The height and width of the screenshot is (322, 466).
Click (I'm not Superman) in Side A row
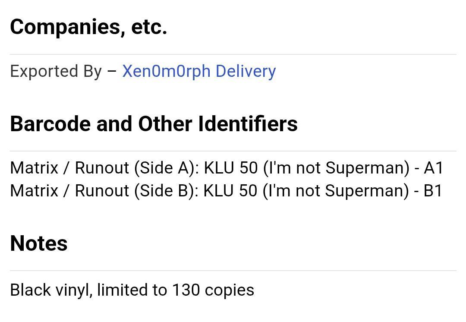click(336, 168)
